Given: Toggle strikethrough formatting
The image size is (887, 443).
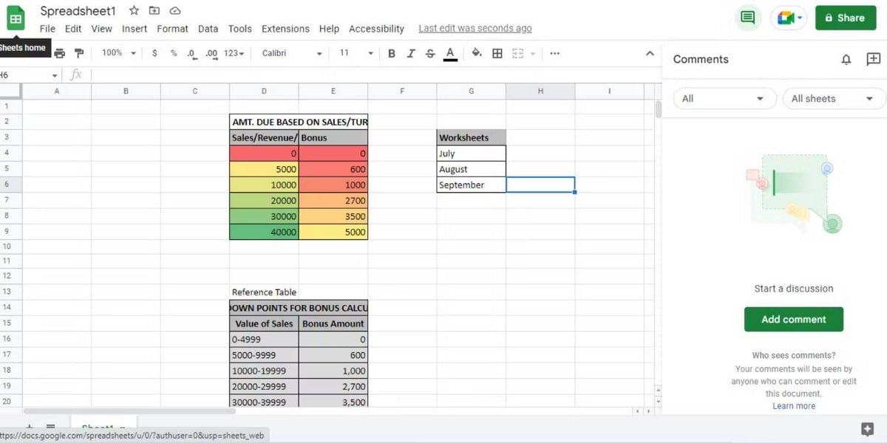Looking at the screenshot, I should pyautogui.click(x=430, y=53).
